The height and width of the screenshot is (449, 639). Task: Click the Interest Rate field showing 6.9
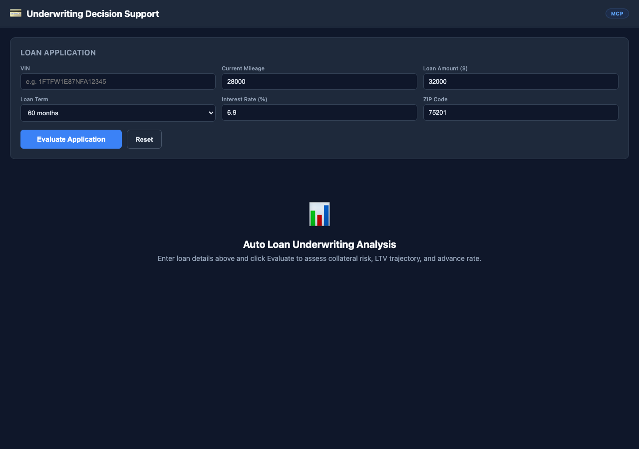(319, 112)
